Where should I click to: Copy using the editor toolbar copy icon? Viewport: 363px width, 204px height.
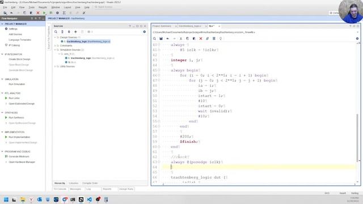(x=188, y=39)
